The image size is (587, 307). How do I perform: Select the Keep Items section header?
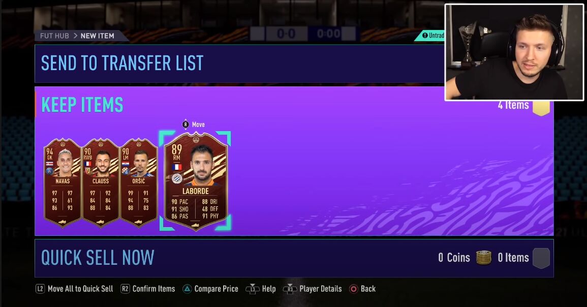82,105
